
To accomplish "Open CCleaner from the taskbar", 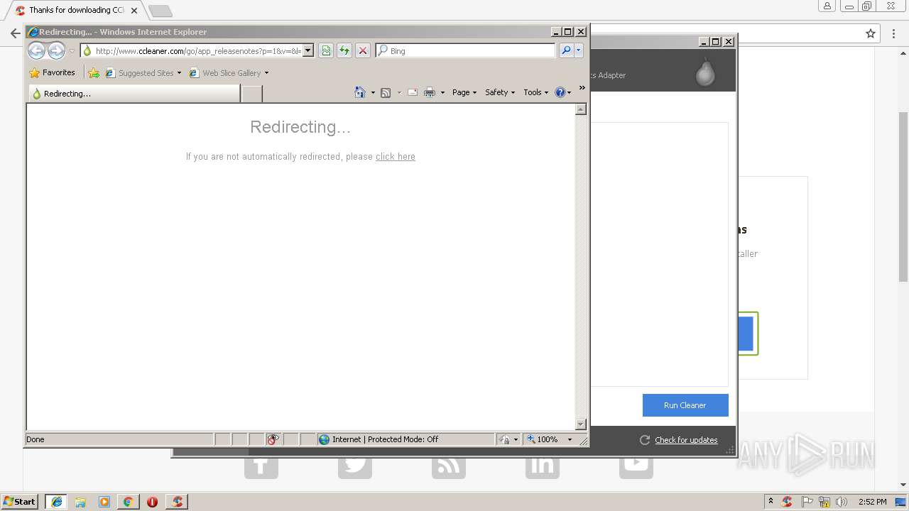I will coord(177,501).
